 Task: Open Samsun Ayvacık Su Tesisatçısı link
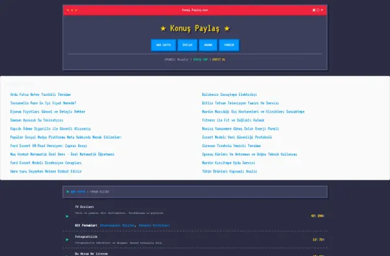37,120
